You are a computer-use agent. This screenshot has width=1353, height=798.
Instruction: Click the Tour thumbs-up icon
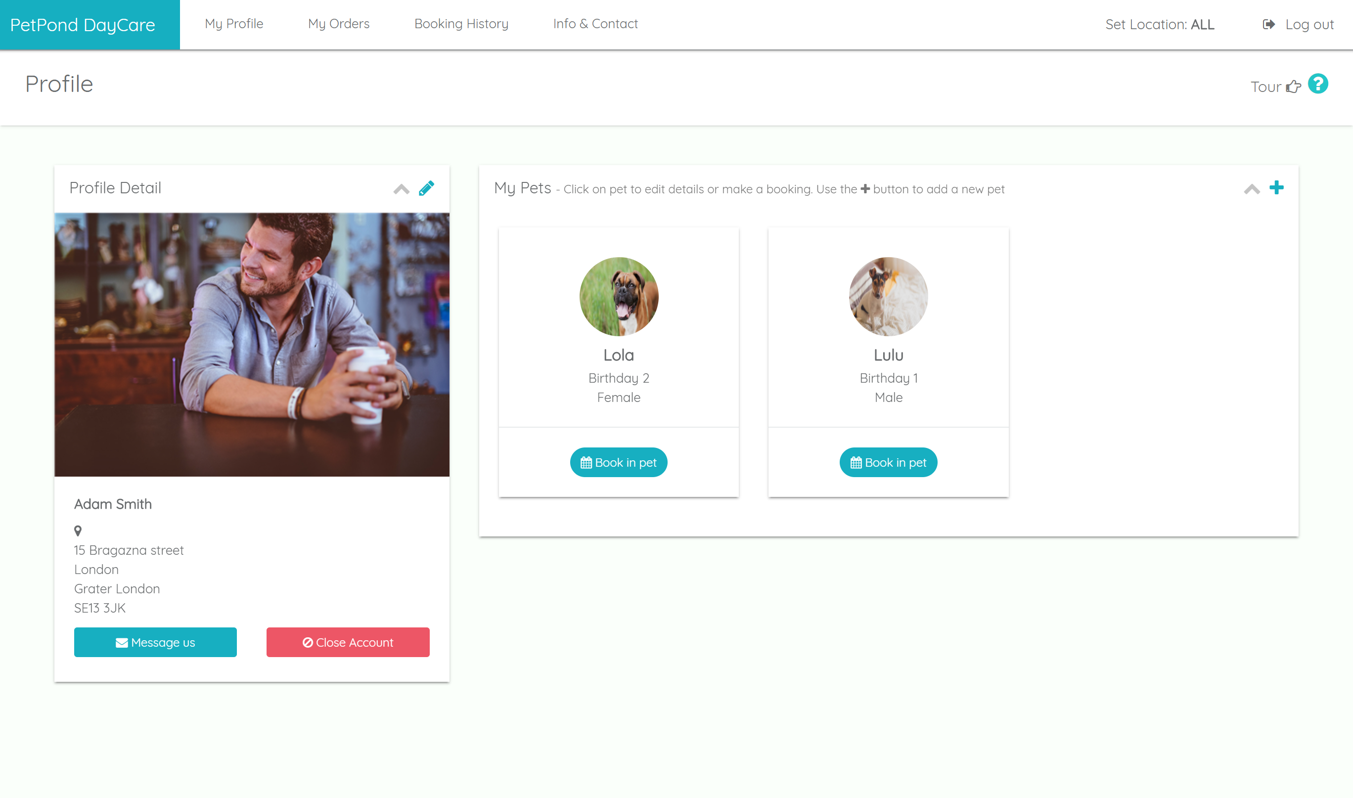pyautogui.click(x=1293, y=87)
